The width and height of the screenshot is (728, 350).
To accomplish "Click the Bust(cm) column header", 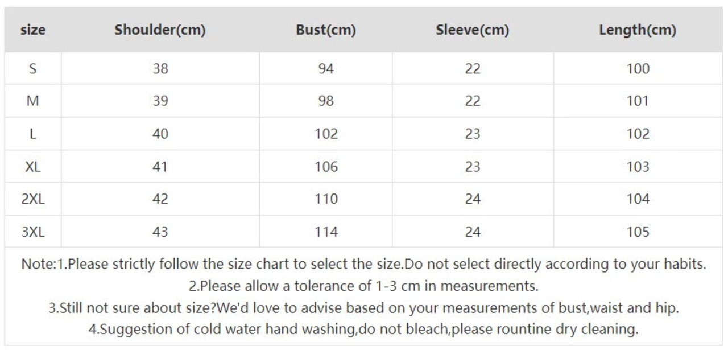I will click(326, 30).
